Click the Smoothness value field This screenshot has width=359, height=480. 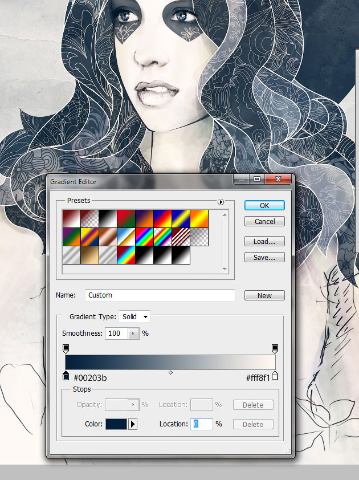pos(116,333)
